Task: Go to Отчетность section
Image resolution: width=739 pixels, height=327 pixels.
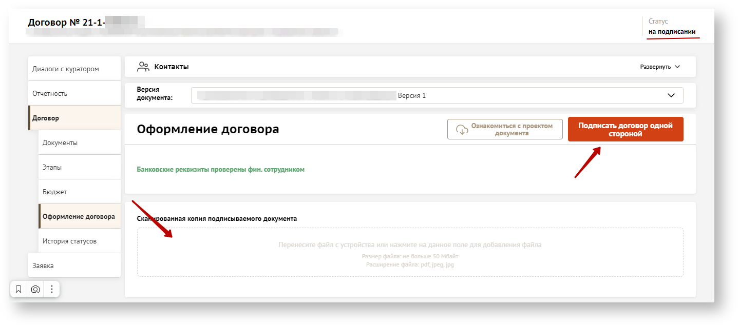Action: [50, 93]
